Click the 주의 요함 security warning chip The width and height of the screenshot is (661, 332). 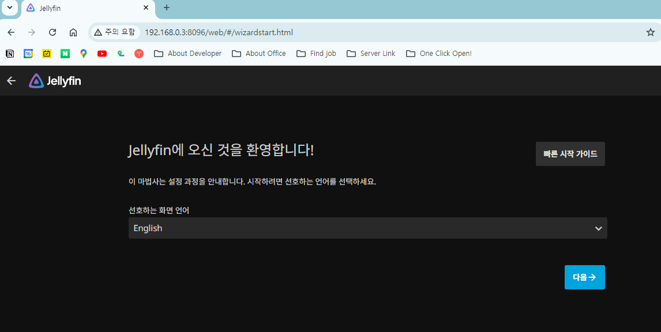115,32
